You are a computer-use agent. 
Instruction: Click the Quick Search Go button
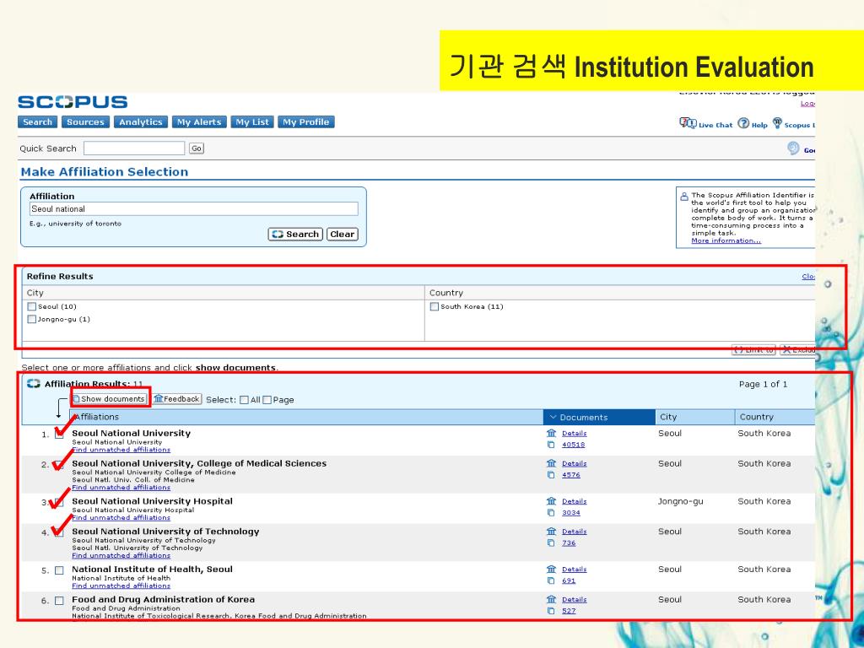[197, 148]
